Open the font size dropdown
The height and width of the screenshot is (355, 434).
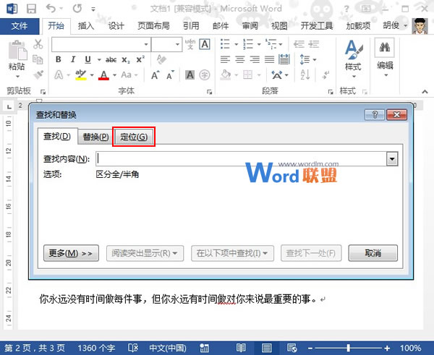click(x=177, y=44)
